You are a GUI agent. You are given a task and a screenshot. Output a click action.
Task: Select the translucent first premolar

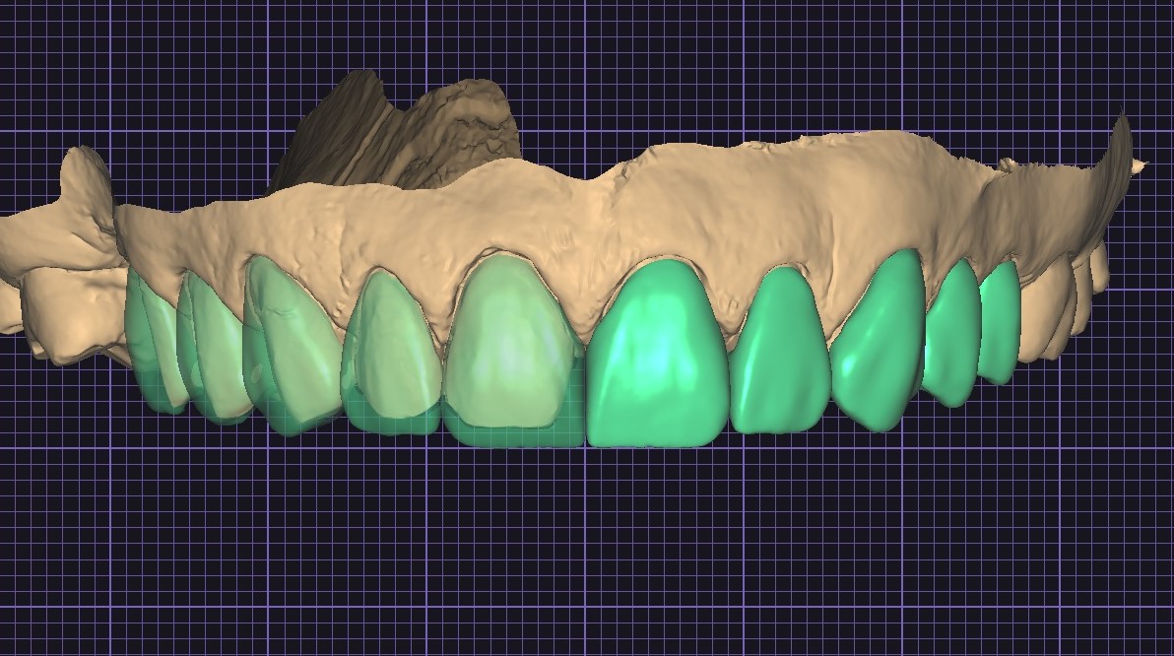pos(217,345)
